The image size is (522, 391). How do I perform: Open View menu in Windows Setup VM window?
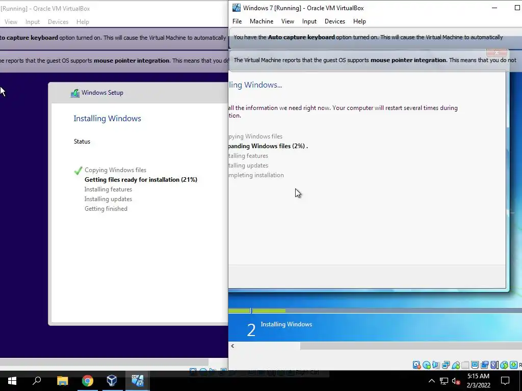[x=11, y=22]
